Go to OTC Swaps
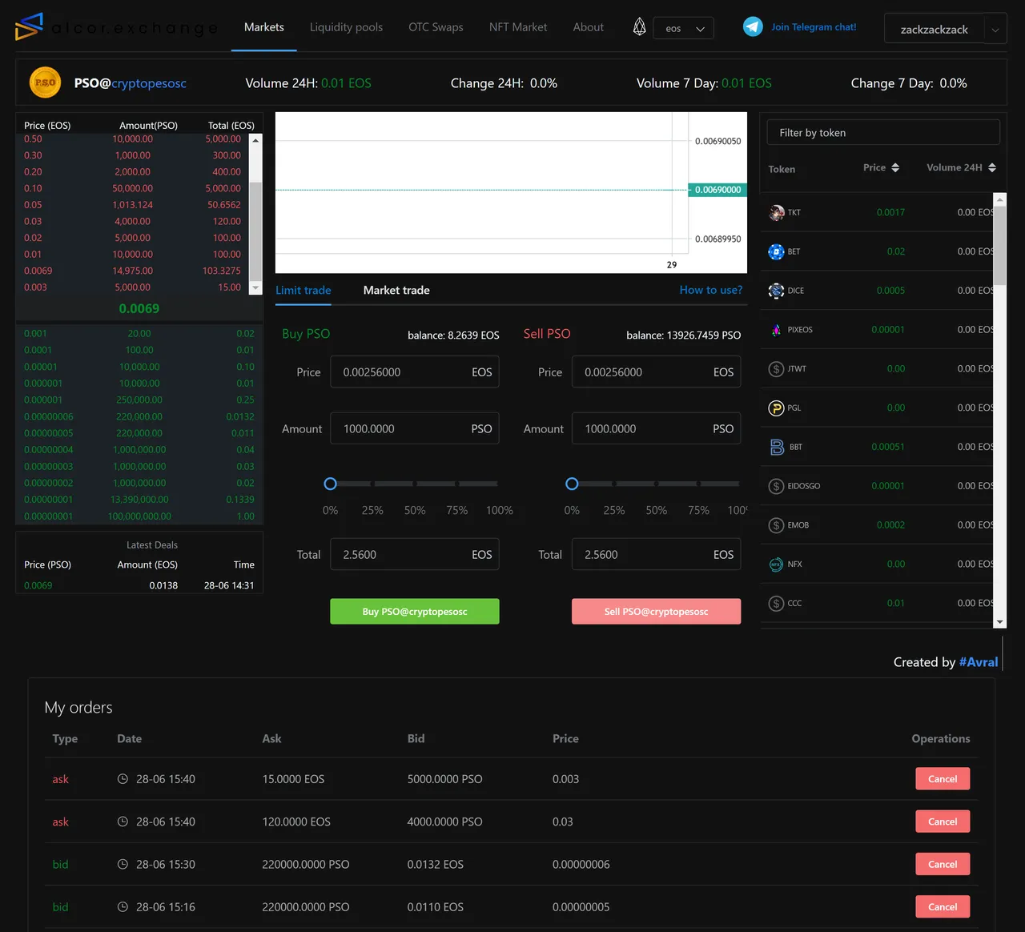Viewport: 1025px width, 932px height. tap(436, 27)
